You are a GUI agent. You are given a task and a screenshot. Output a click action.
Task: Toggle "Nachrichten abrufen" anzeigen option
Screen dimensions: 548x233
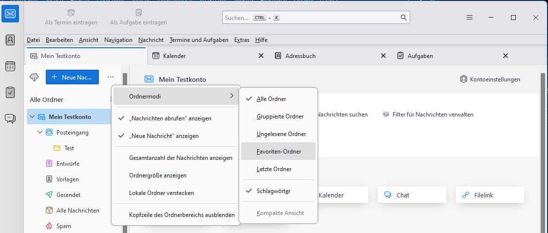pos(170,118)
